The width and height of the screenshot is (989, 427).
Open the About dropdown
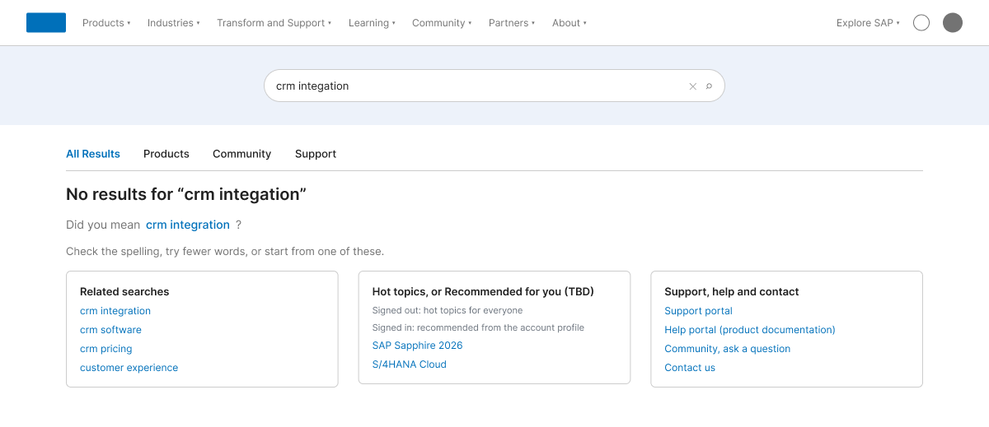[x=569, y=23]
